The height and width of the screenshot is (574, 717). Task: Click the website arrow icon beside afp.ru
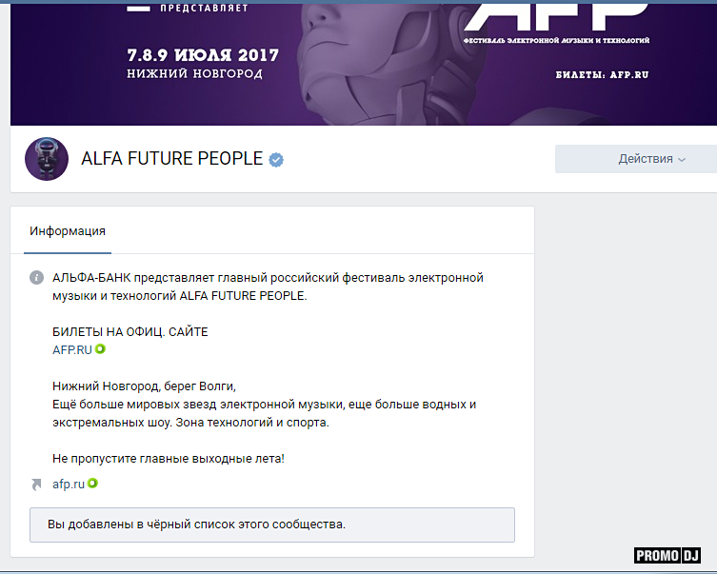click(36, 484)
